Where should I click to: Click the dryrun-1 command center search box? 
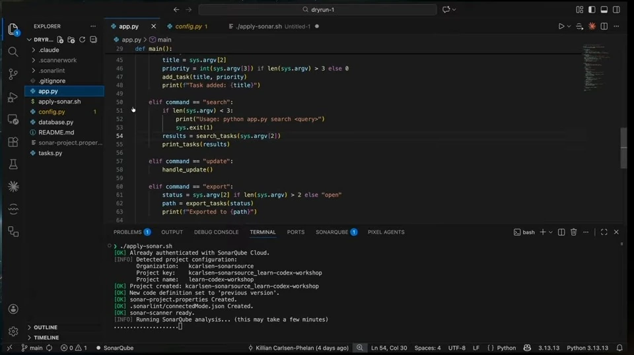pos(318,9)
